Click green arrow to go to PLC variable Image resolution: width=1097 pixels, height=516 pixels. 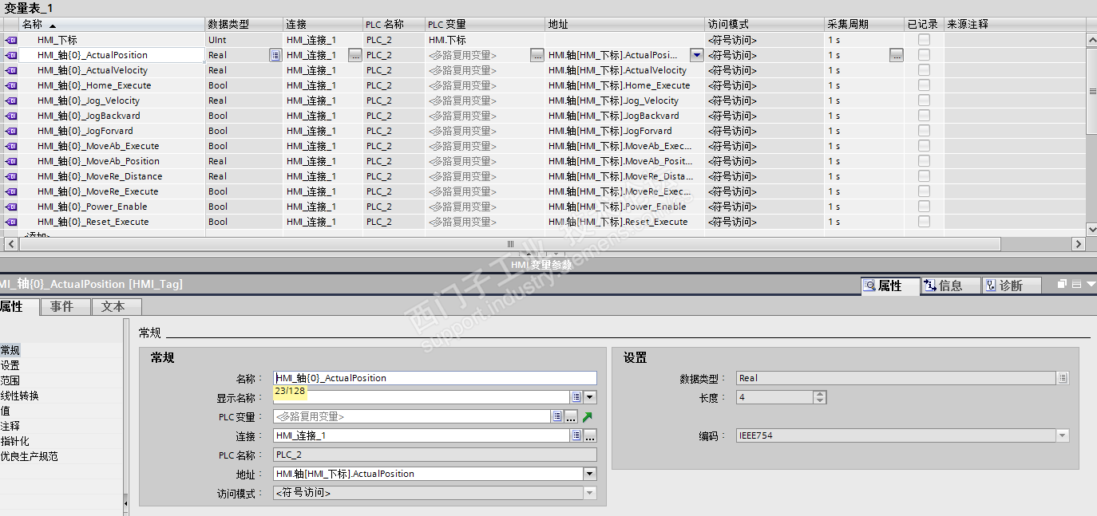pyautogui.click(x=588, y=416)
